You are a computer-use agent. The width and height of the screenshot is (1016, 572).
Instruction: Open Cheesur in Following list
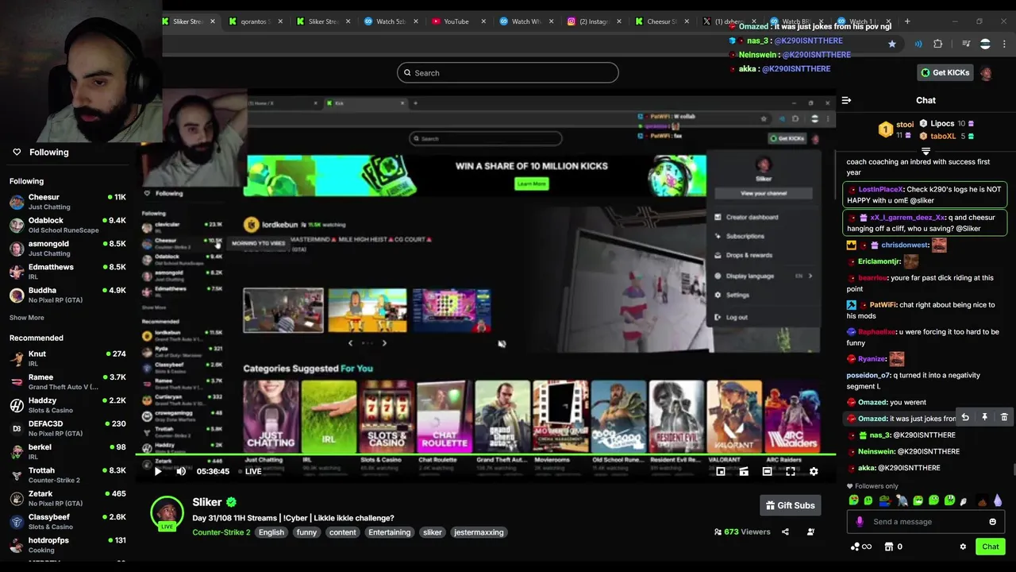67,202
